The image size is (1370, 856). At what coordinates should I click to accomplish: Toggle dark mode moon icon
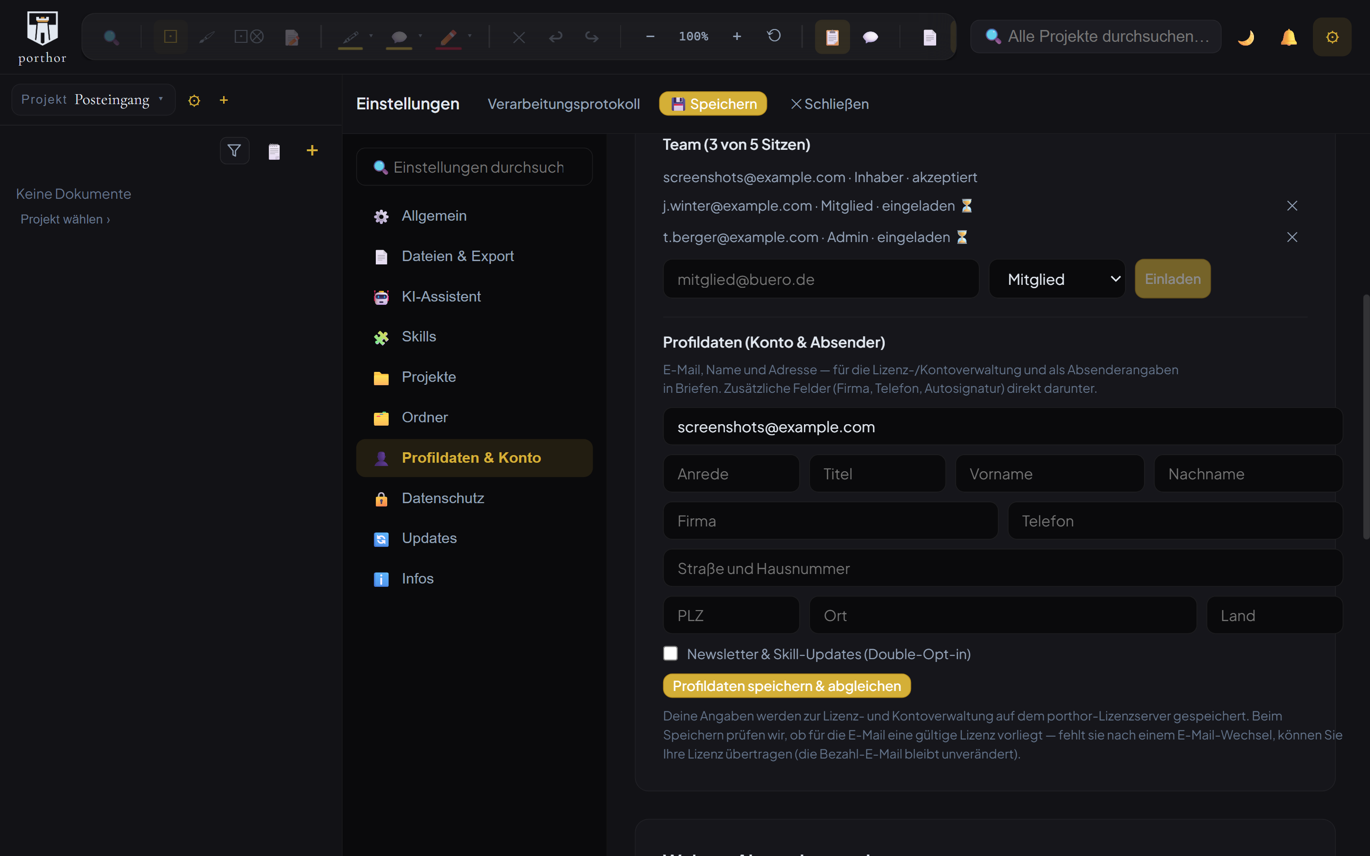1246,38
